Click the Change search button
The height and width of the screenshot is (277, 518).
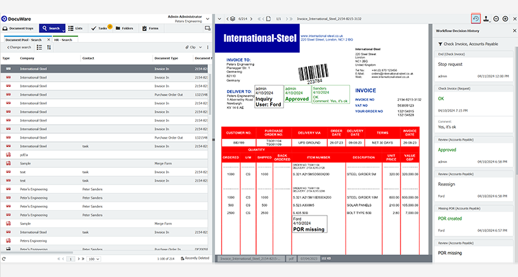tap(19, 48)
